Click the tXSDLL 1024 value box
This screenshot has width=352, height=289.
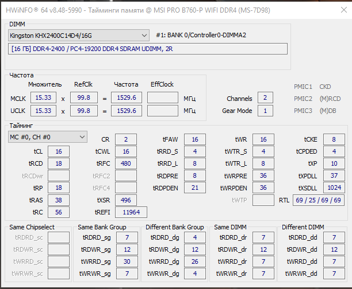334,188
